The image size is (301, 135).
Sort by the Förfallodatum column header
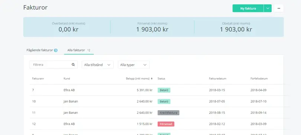[x=259, y=78]
